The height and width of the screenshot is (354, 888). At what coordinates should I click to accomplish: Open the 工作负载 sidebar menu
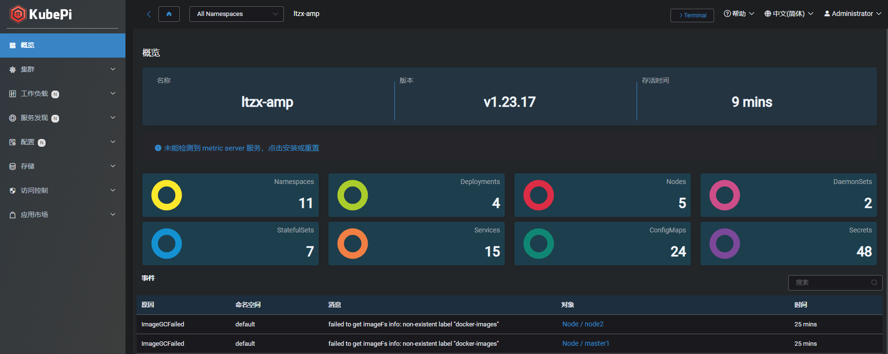pyautogui.click(x=62, y=94)
